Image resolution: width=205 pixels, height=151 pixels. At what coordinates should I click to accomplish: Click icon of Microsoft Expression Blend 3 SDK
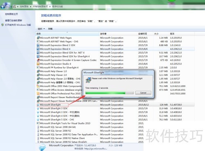pos(38,45)
